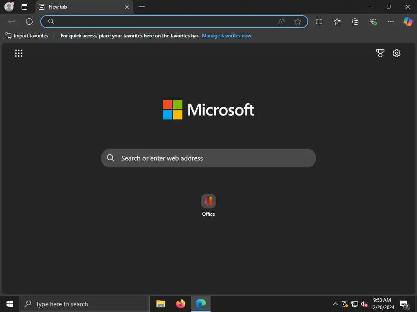Refresh the page

click(29, 22)
